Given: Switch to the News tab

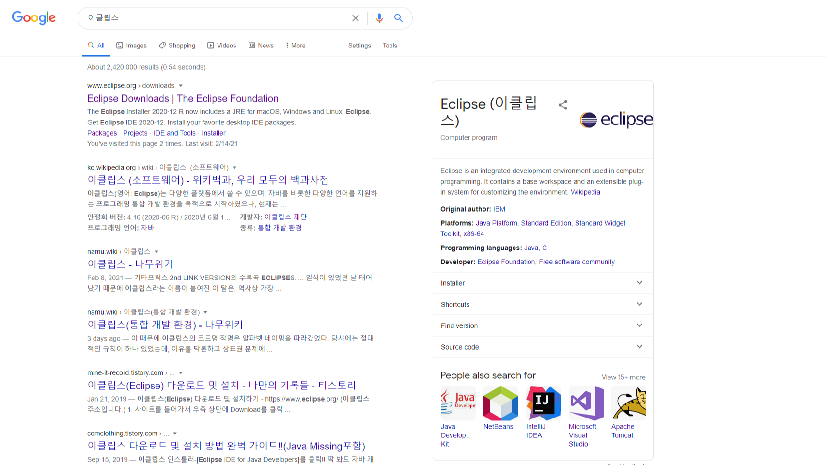Looking at the screenshot, I should pos(261,46).
